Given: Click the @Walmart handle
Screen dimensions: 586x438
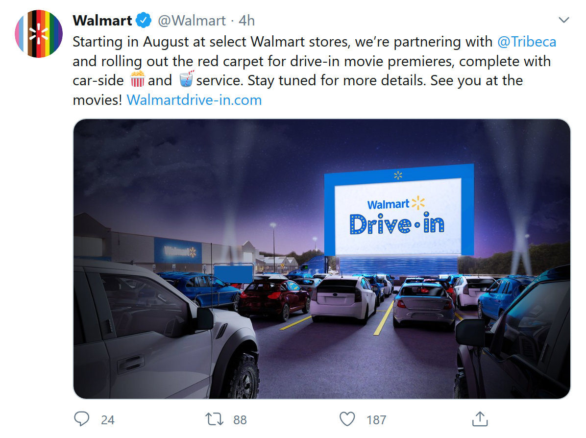Looking at the screenshot, I should click(192, 21).
